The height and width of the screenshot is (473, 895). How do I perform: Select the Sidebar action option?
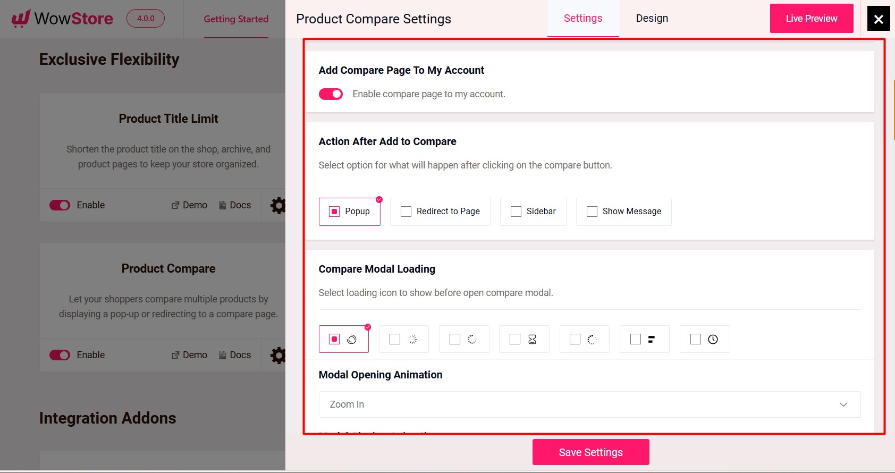click(x=533, y=212)
